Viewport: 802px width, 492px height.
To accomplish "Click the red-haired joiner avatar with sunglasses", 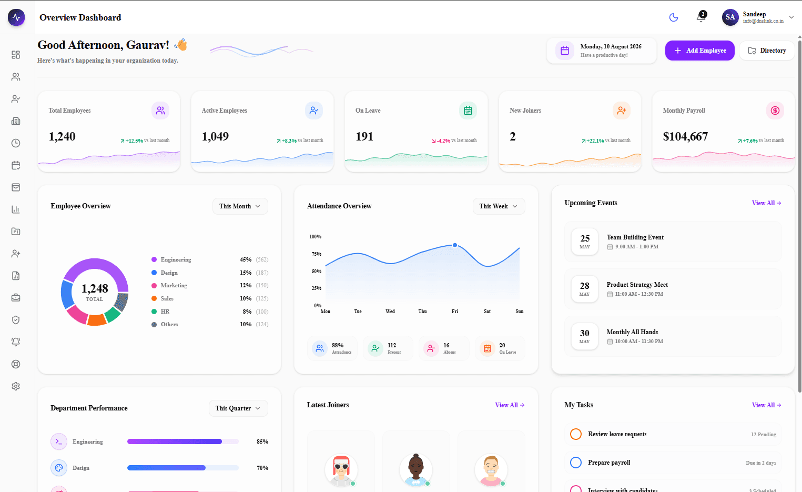I will [341, 470].
